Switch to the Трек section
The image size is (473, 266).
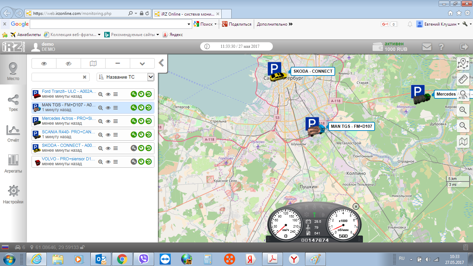pos(13,103)
